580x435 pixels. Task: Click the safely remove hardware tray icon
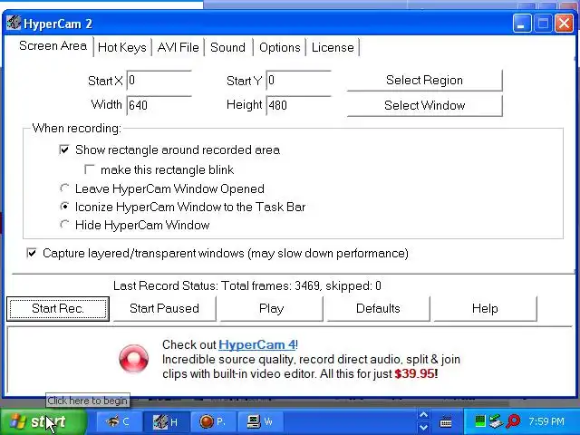coord(496,421)
